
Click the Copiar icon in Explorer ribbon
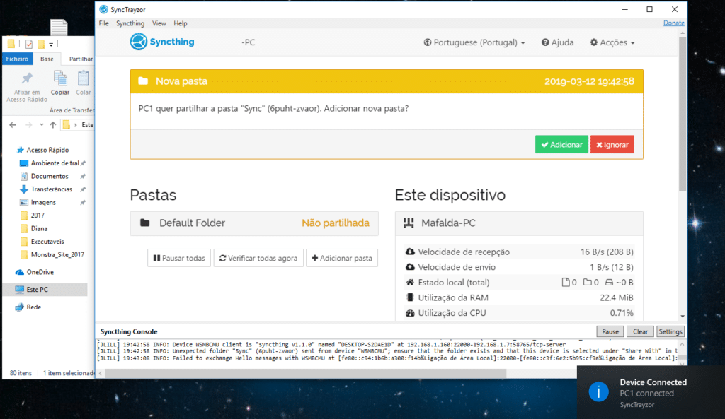(59, 78)
